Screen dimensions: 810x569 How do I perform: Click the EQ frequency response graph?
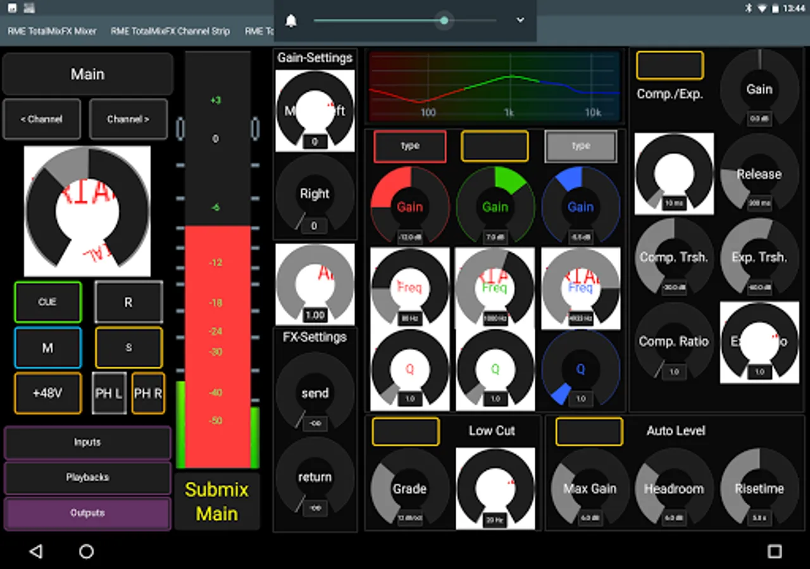pos(494,87)
